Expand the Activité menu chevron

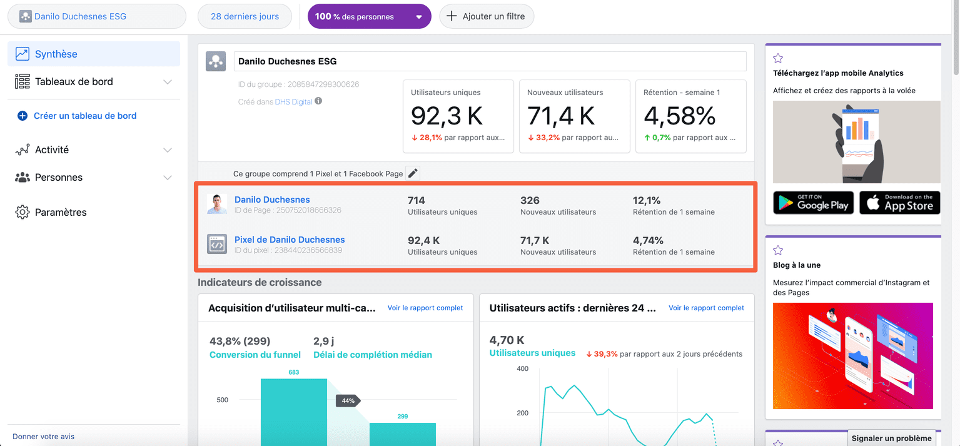click(168, 150)
